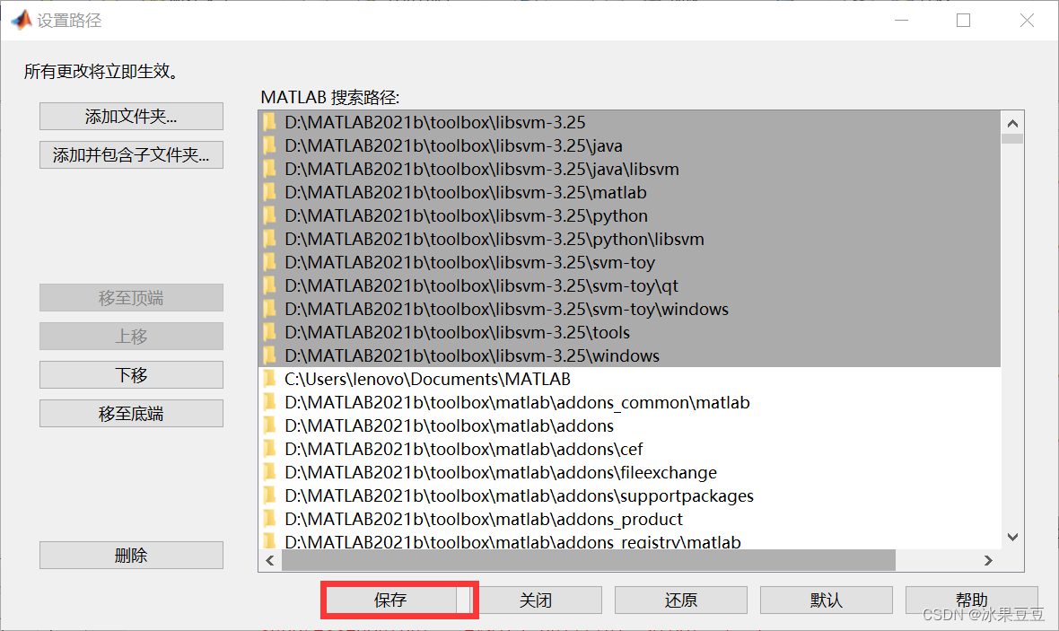Remove selected paths with 删除 button

131,556
